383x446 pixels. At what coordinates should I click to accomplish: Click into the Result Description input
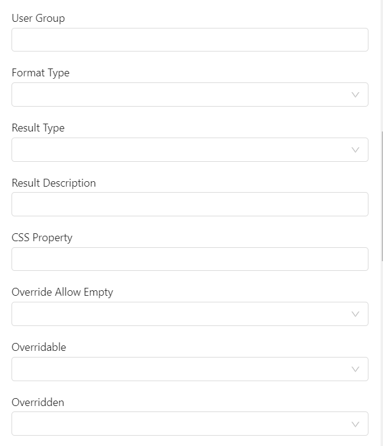tap(190, 204)
